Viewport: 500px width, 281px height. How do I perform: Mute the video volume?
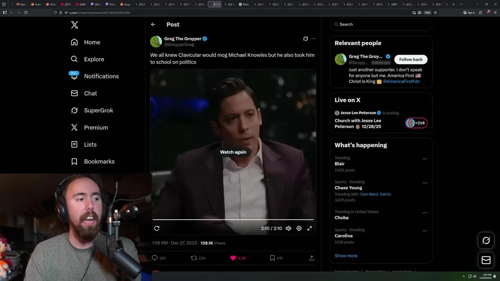[288, 228]
